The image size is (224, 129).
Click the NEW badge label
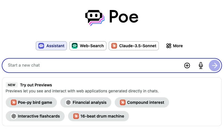(12, 85)
